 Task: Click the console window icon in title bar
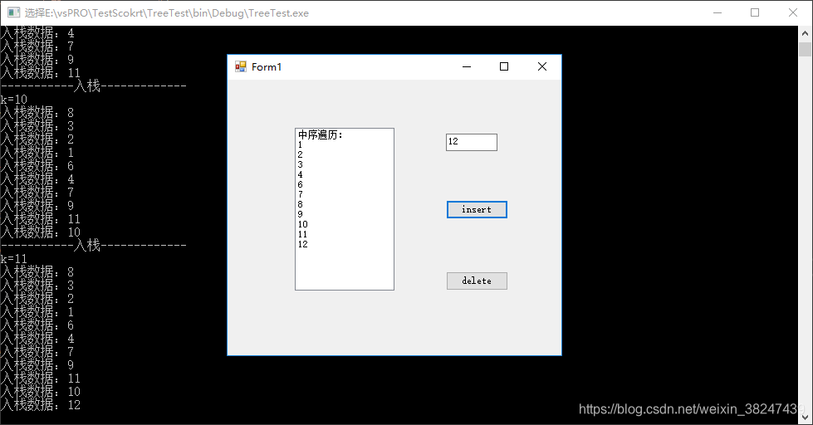[13, 12]
